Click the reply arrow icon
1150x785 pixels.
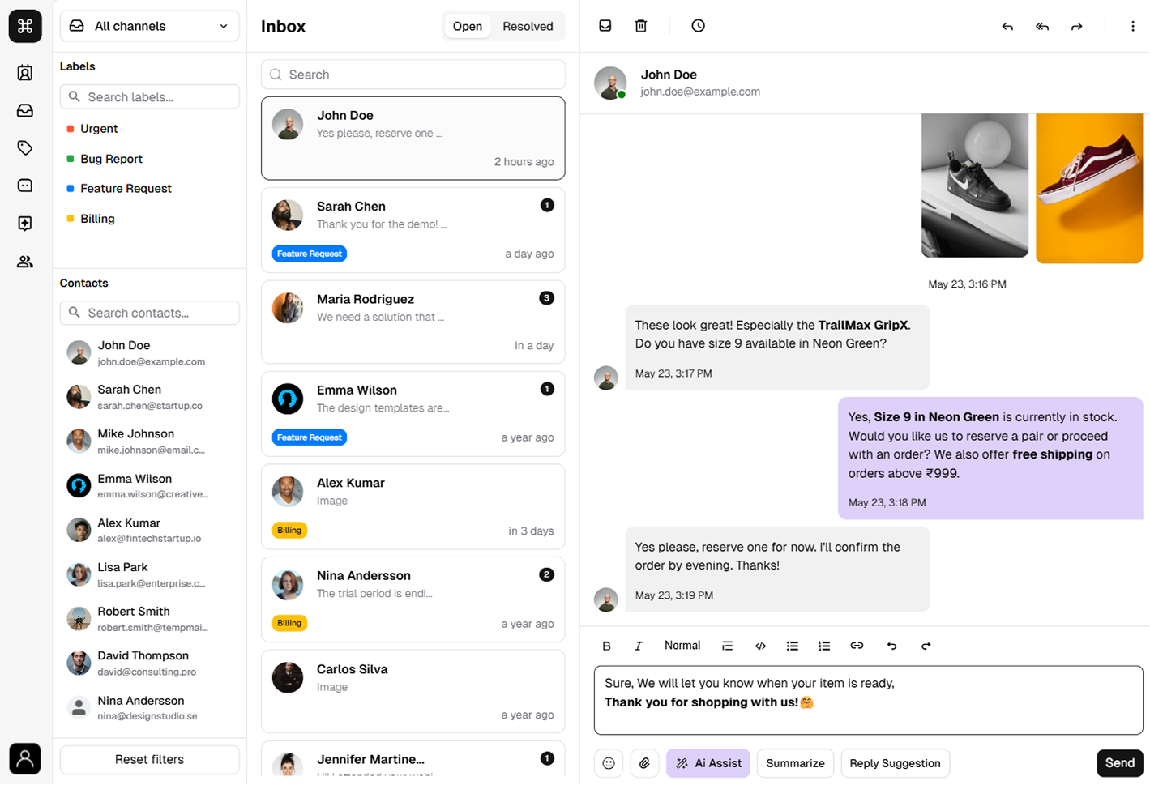(x=1007, y=27)
